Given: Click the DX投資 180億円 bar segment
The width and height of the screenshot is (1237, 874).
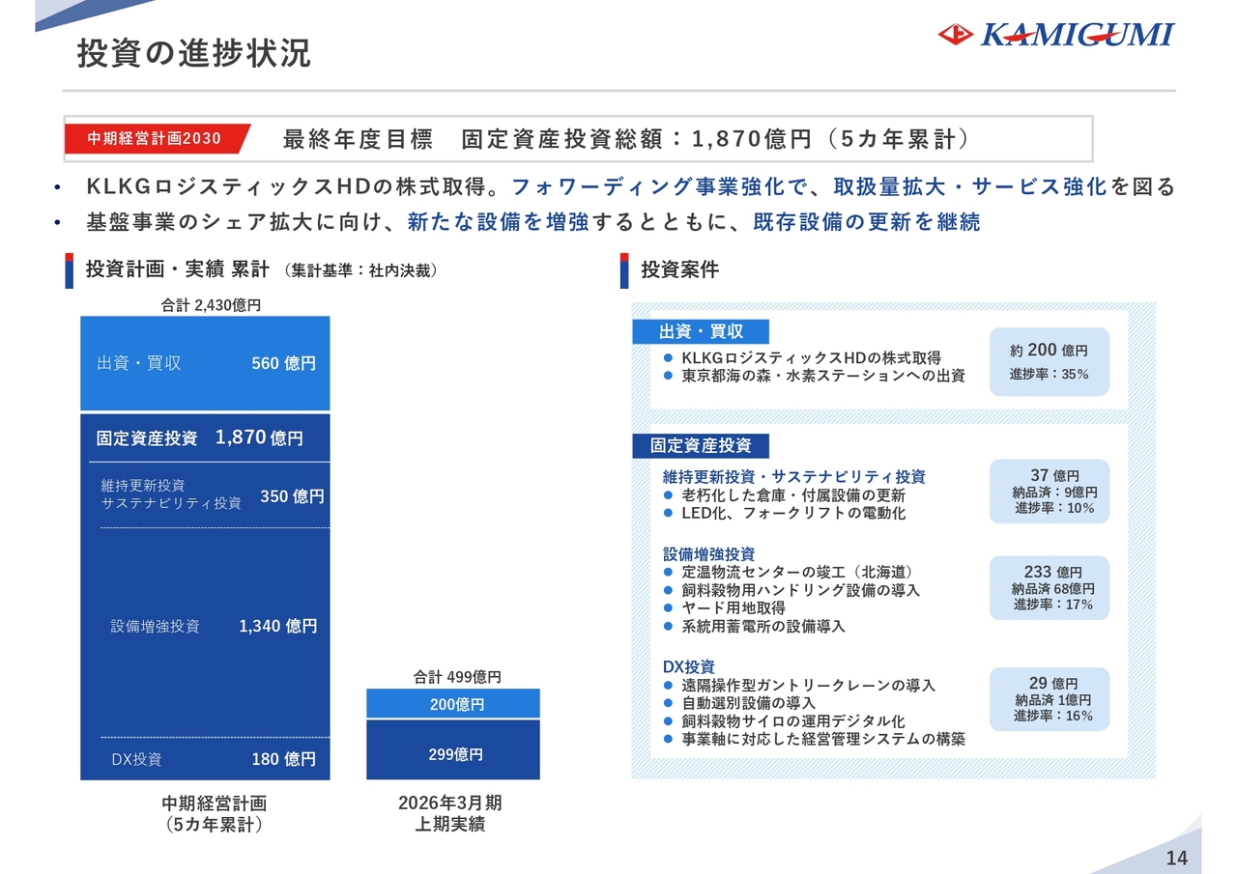Looking at the screenshot, I should (x=205, y=759).
